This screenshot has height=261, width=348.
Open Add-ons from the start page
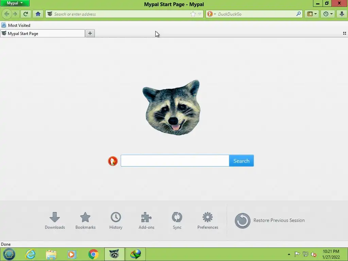(146, 221)
